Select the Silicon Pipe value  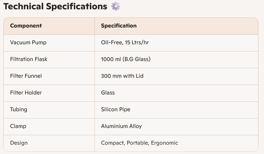[116, 109]
